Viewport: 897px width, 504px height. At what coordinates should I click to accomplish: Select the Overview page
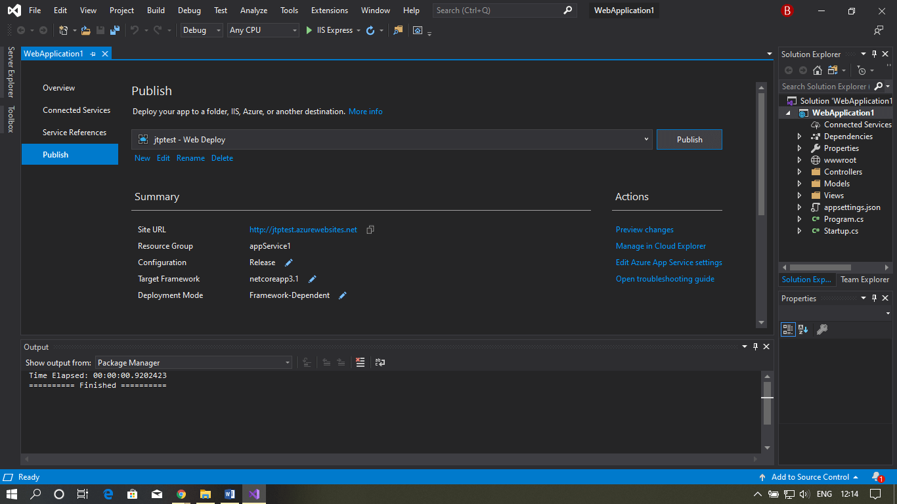(59, 88)
